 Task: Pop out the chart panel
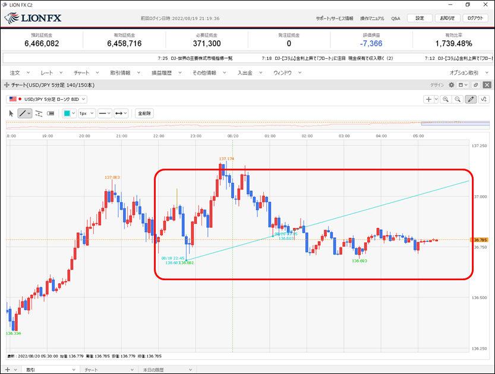[x=476, y=85]
